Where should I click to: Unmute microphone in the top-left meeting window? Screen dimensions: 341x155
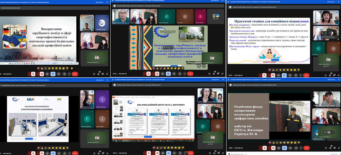click(x=33, y=74)
